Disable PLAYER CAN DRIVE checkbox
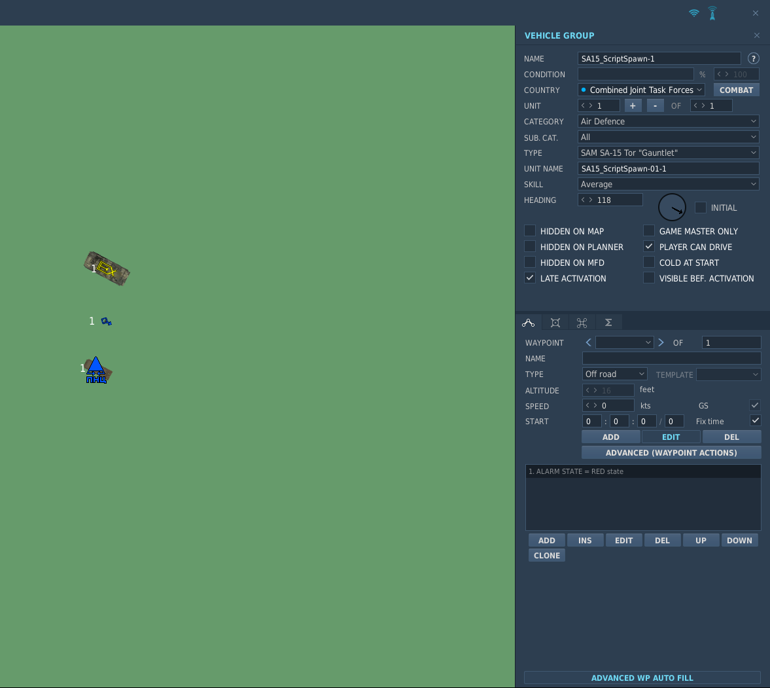Viewport: 770px width, 688px height. pyautogui.click(x=649, y=246)
